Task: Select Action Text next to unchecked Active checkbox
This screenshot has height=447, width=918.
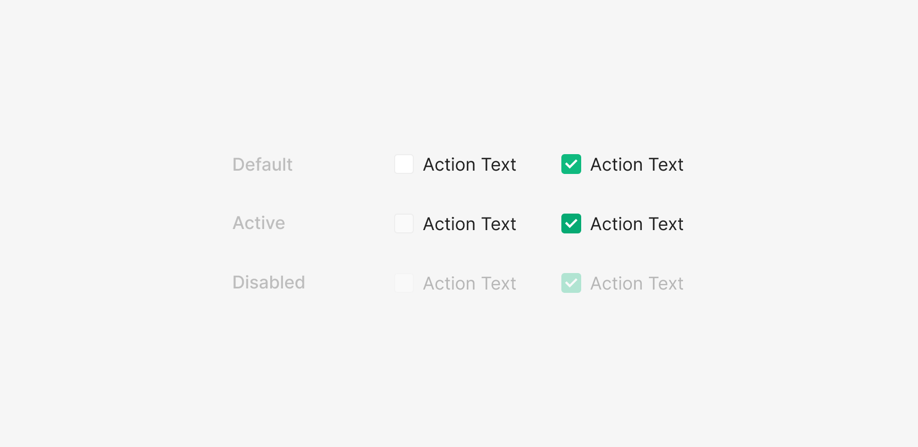Action: click(469, 224)
